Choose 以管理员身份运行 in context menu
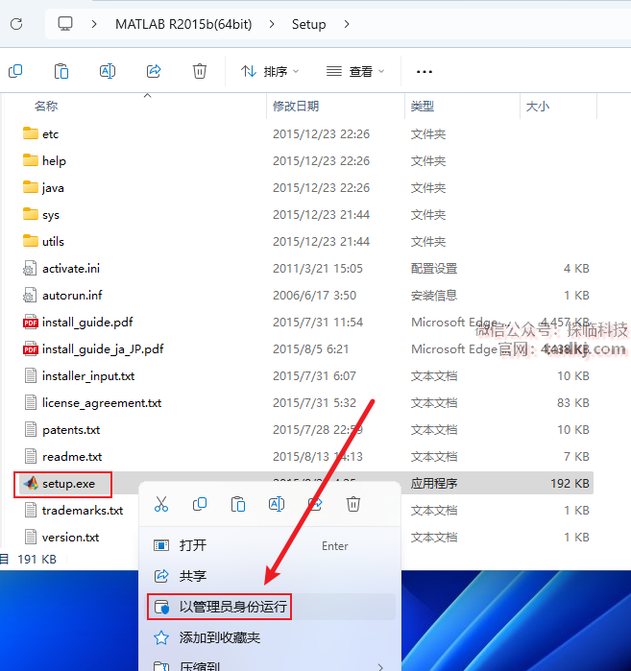This screenshot has height=671, width=631. 270,607
